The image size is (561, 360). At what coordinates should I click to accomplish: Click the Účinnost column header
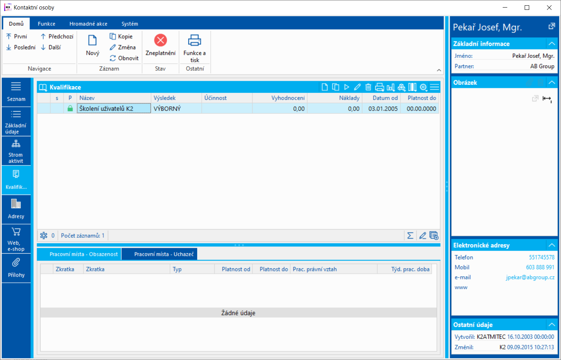227,98
